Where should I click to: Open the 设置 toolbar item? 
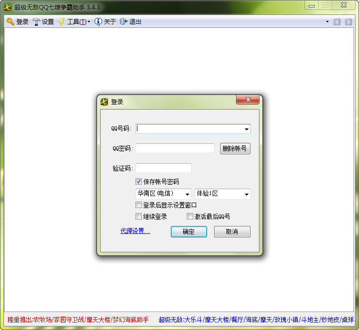coord(43,22)
